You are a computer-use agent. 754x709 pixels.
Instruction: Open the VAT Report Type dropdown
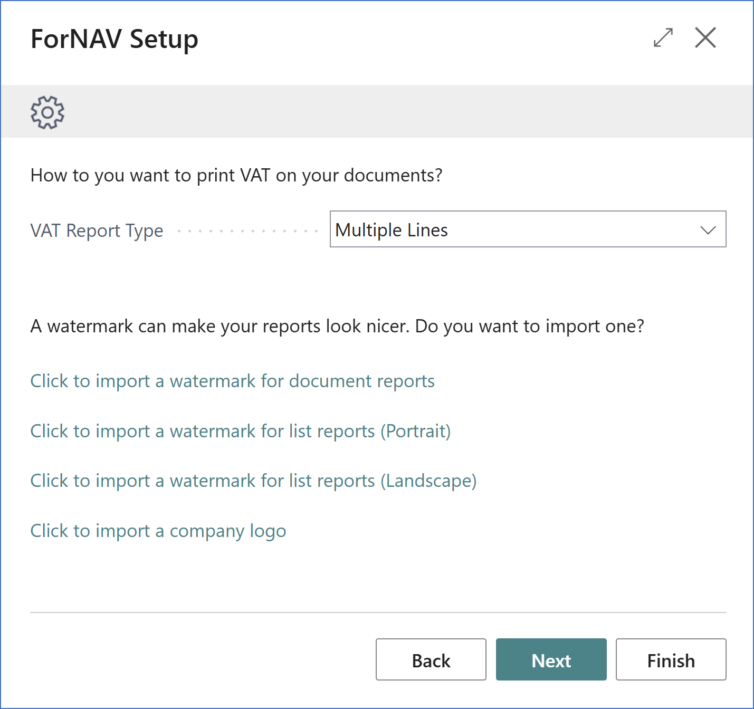pyautogui.click(x=528, y=229)
